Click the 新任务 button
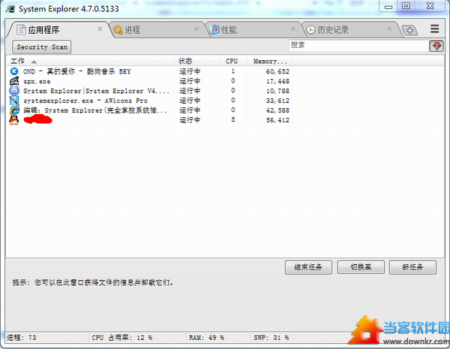 pos(412,267)
